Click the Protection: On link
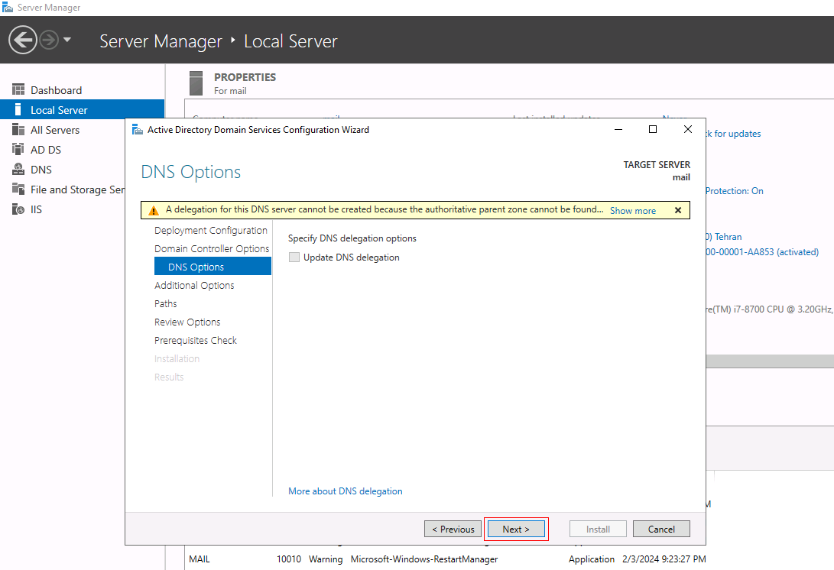834x570 pixels. 735,191
